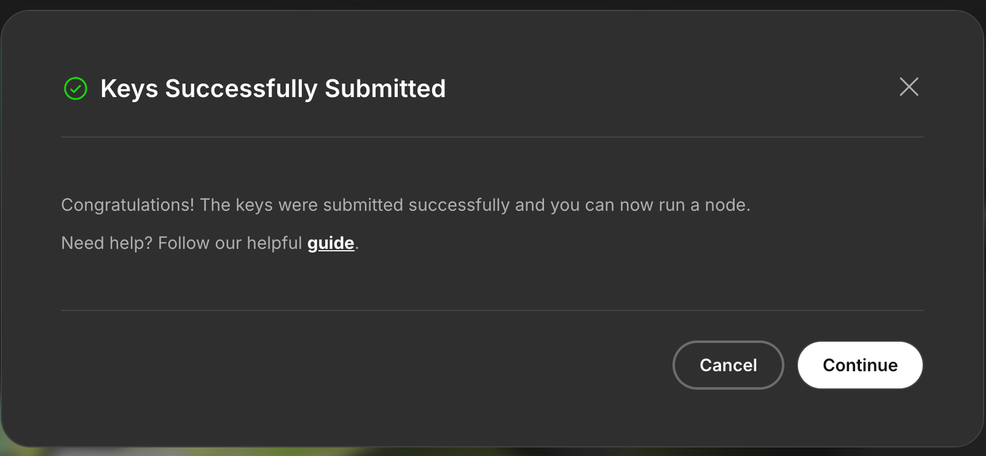Hit the white Continue pill button
Image resolution: width=986 pixels, height=456 pixels.
point(860,365)
